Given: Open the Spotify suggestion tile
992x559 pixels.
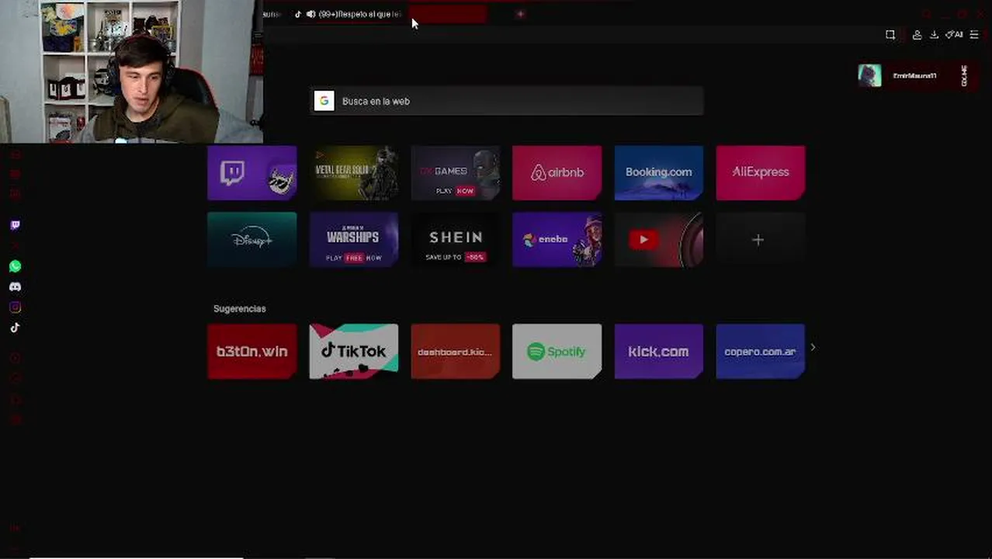Looking at the screenshot, I should tap(557, 352).
